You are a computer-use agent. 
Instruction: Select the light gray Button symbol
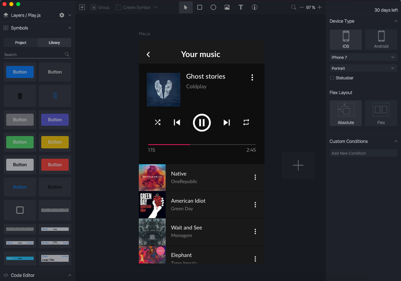tap(20, 165)
